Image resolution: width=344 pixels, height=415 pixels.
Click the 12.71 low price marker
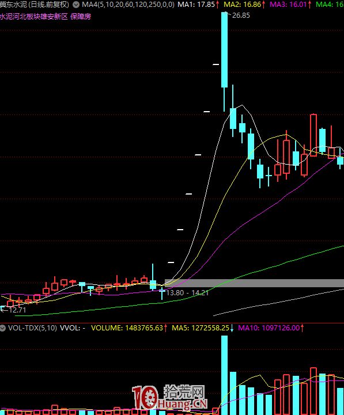click(17, 310)
